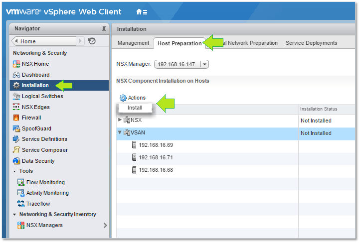
Task: Open Service Composer in the navigator
Action: pyautogui.click(x=45, y=150)
